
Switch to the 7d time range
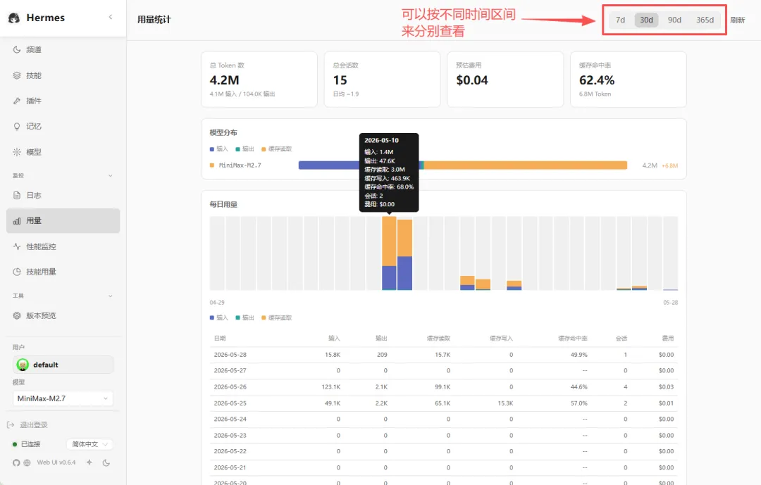coord(620,20)
